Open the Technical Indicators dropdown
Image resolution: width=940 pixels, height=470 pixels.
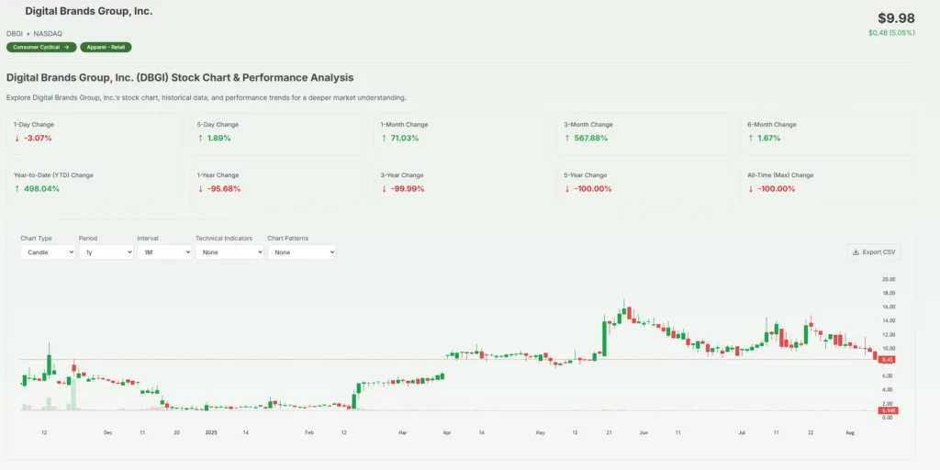(229, 252)
